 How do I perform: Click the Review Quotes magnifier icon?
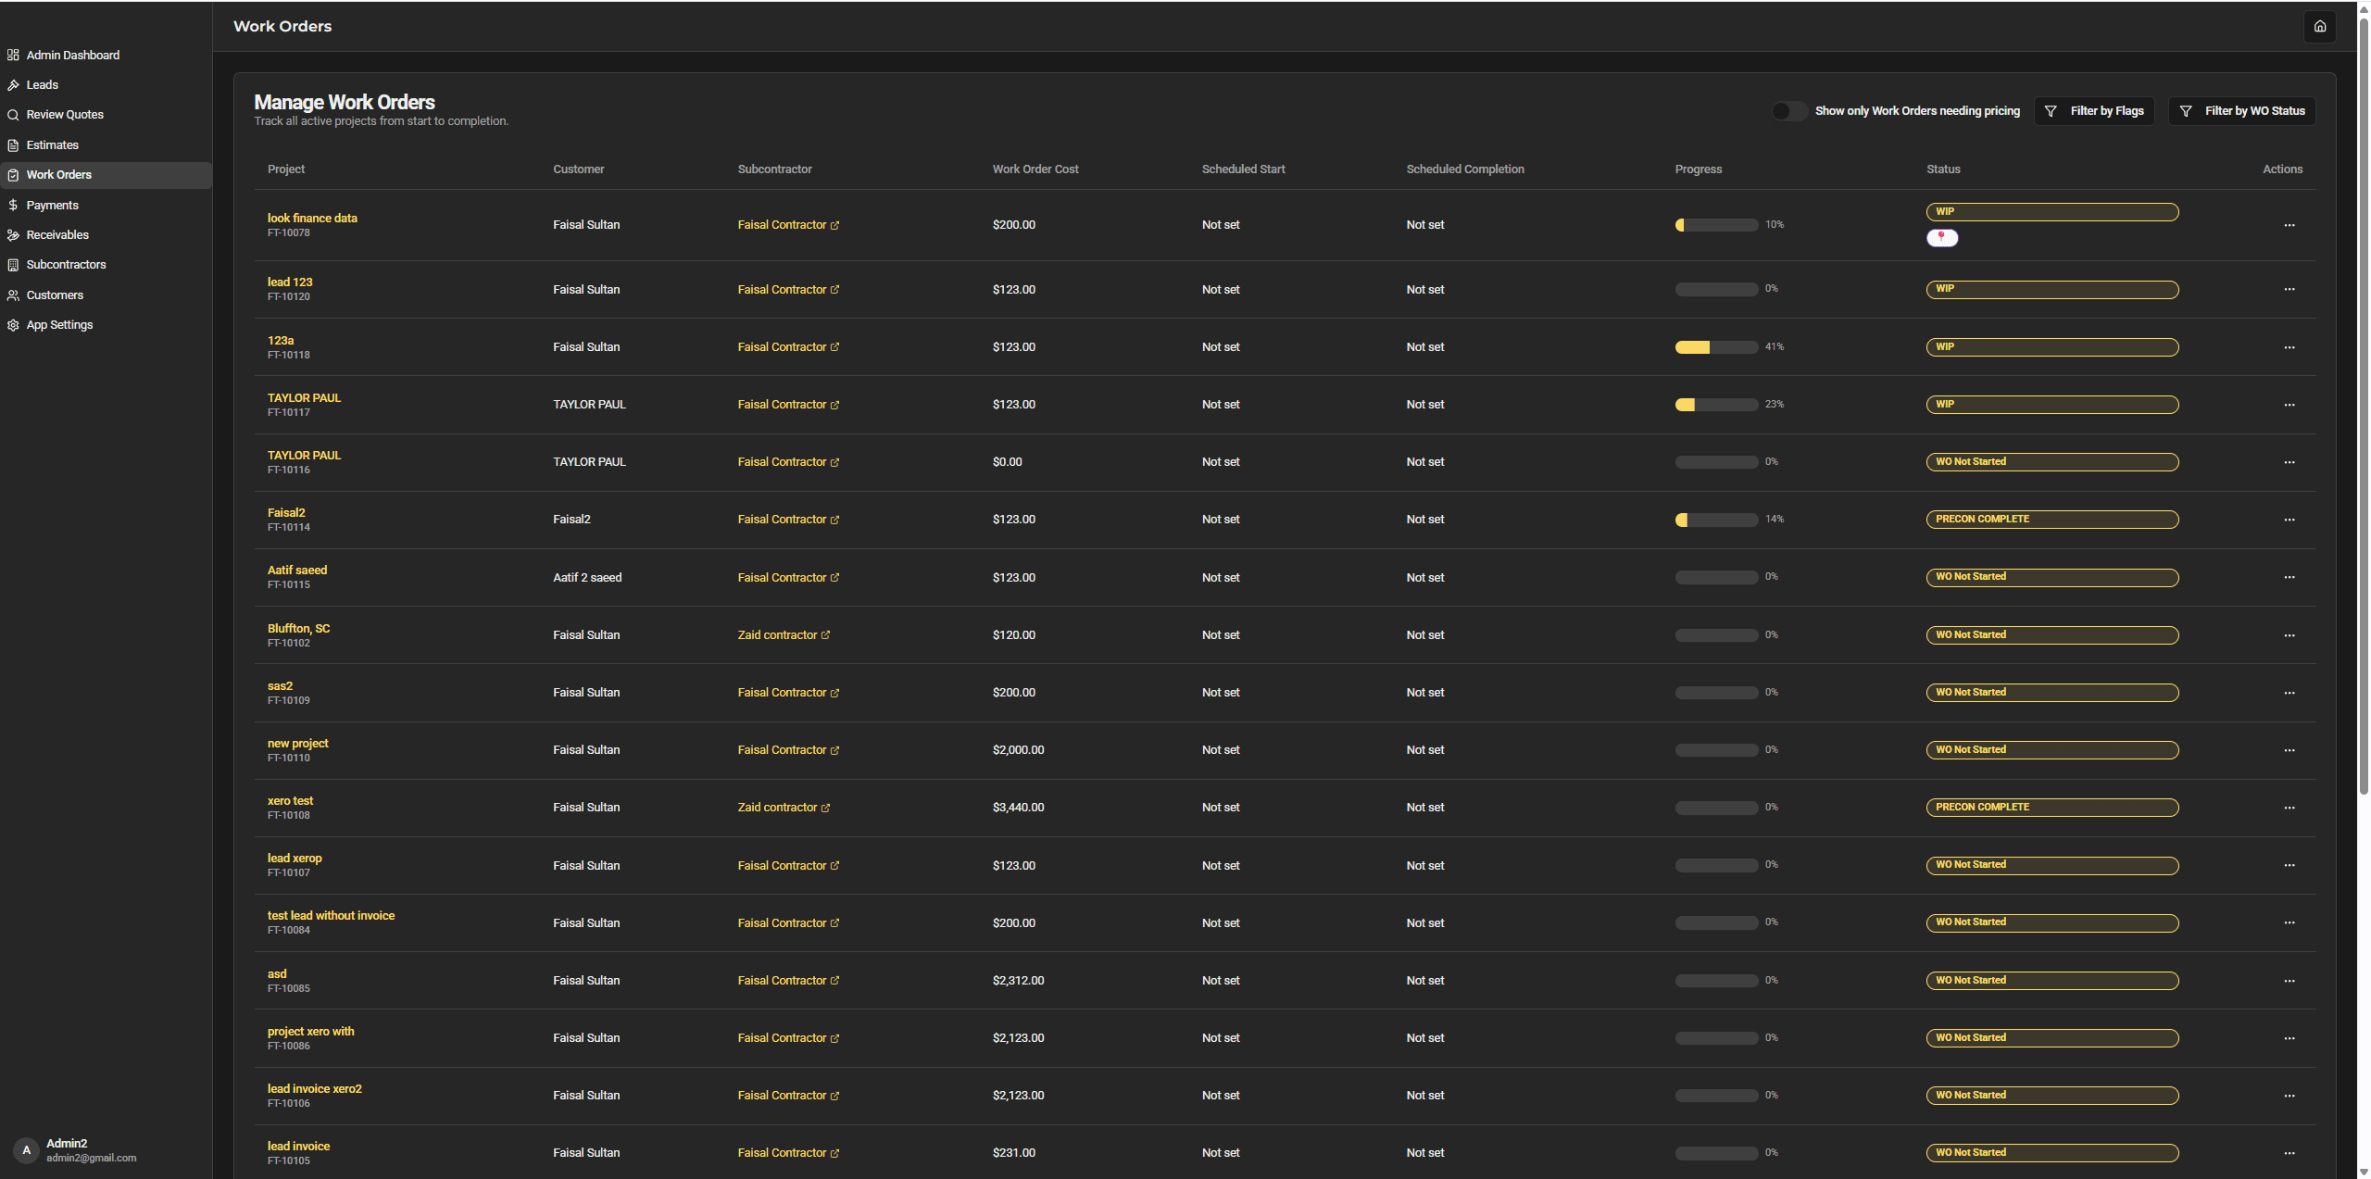(13, 115)
